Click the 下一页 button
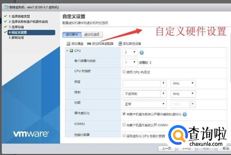The width and height of the screenshot is (231, 155). point(187,148)
